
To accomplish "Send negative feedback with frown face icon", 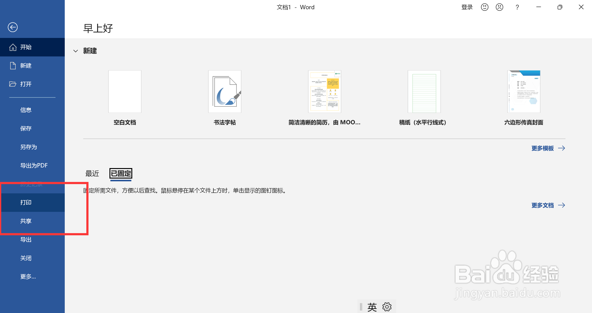I will click(499, 7).
